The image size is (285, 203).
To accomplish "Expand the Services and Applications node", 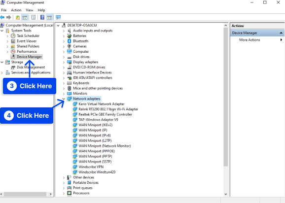I will point(2,73).
